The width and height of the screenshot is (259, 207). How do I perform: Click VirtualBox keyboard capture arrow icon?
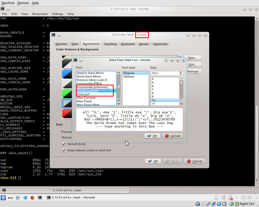point(237,204)
